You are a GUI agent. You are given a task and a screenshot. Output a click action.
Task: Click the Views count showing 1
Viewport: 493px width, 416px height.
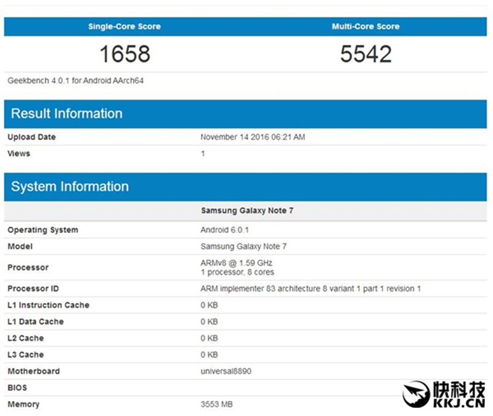203,153
